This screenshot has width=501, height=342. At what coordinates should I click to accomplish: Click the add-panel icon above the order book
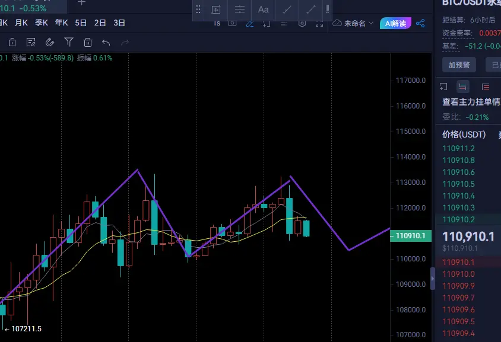click(443, 87)
